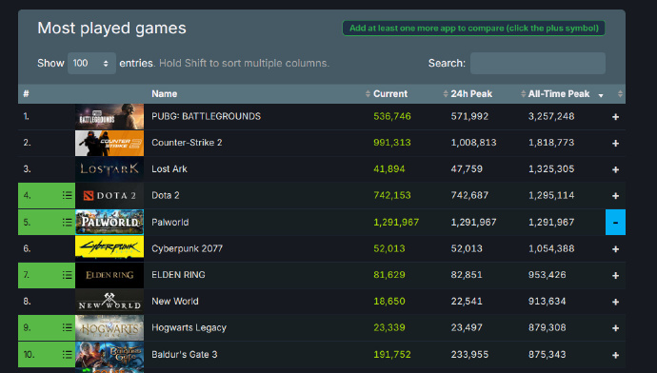Open the New World name link

coord(175,302)
